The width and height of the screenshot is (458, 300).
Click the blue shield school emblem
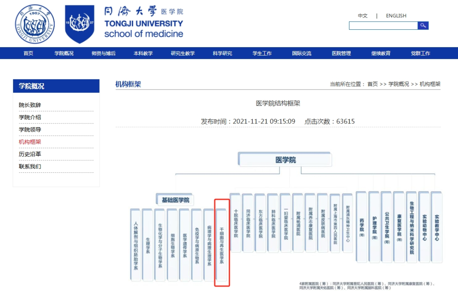click(79, 24)
